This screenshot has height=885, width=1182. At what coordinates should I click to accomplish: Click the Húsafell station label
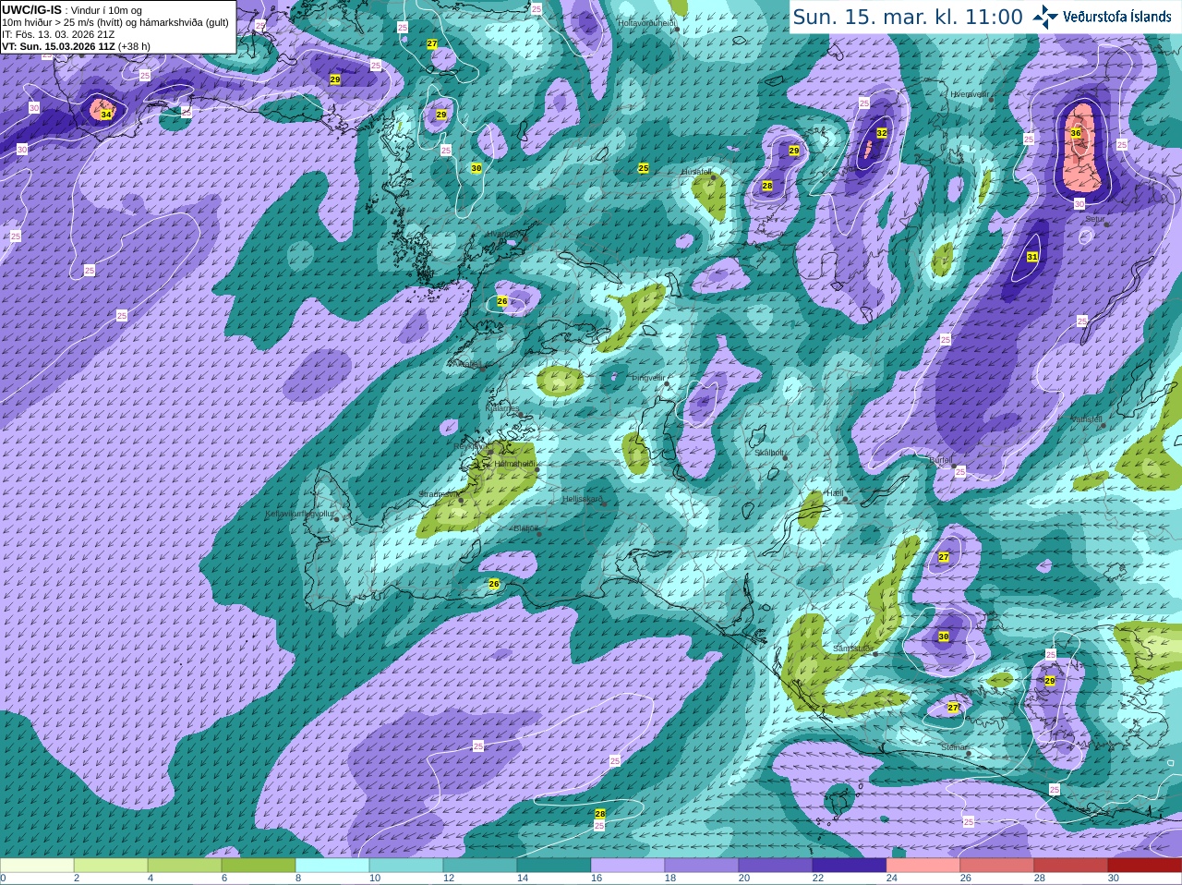click(x=696, y=172)
